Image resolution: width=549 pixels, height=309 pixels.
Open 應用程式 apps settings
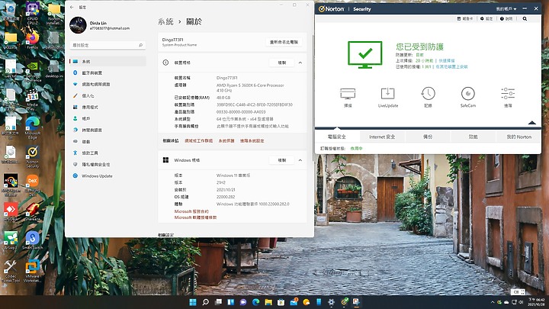click(x=108, y=108)
